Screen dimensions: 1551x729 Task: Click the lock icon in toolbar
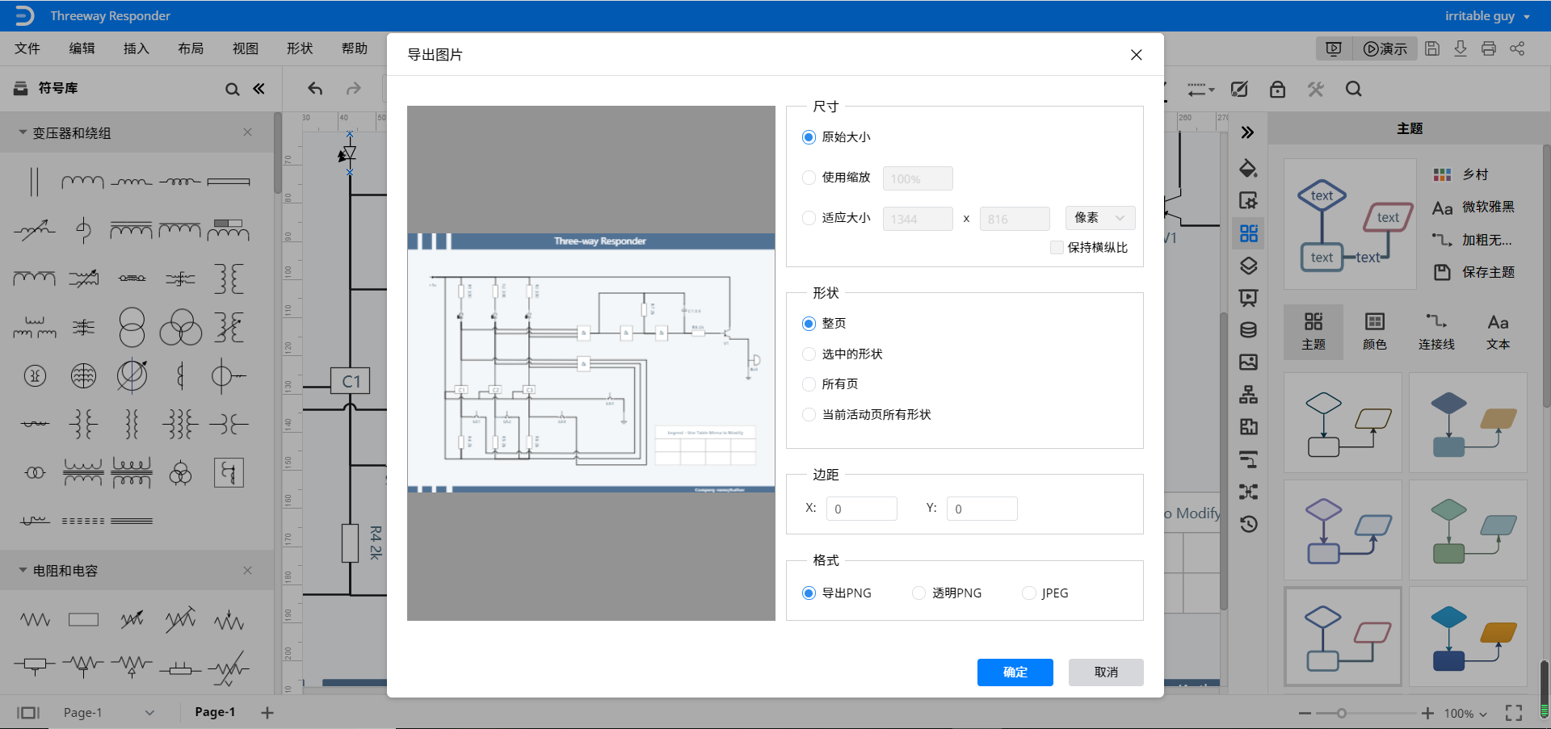(1277, 89)
